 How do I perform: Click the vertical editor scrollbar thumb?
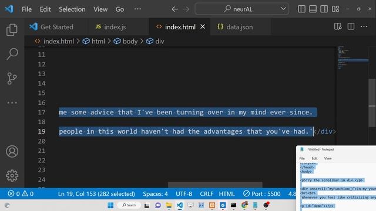372,103
